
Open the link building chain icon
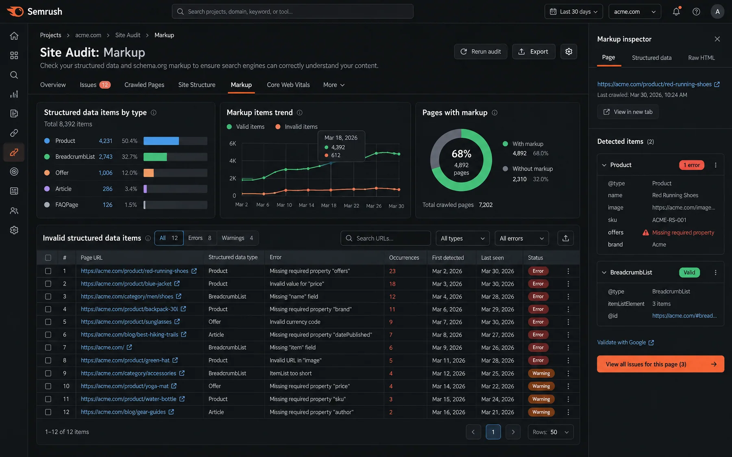[14, 133]
